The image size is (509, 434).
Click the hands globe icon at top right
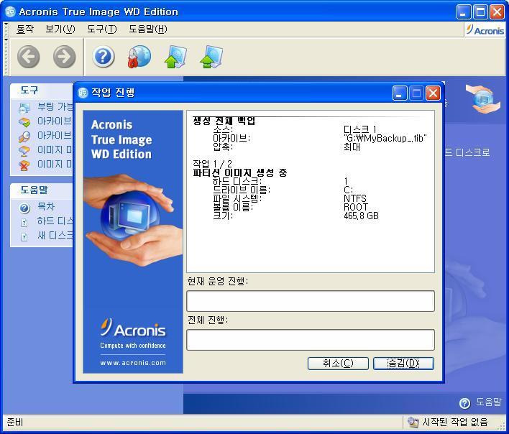[483, 98]
